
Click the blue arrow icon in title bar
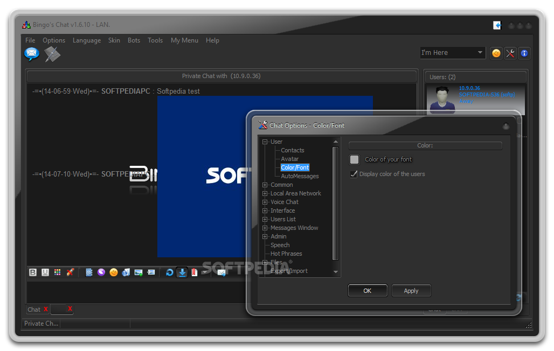(497, 25)
